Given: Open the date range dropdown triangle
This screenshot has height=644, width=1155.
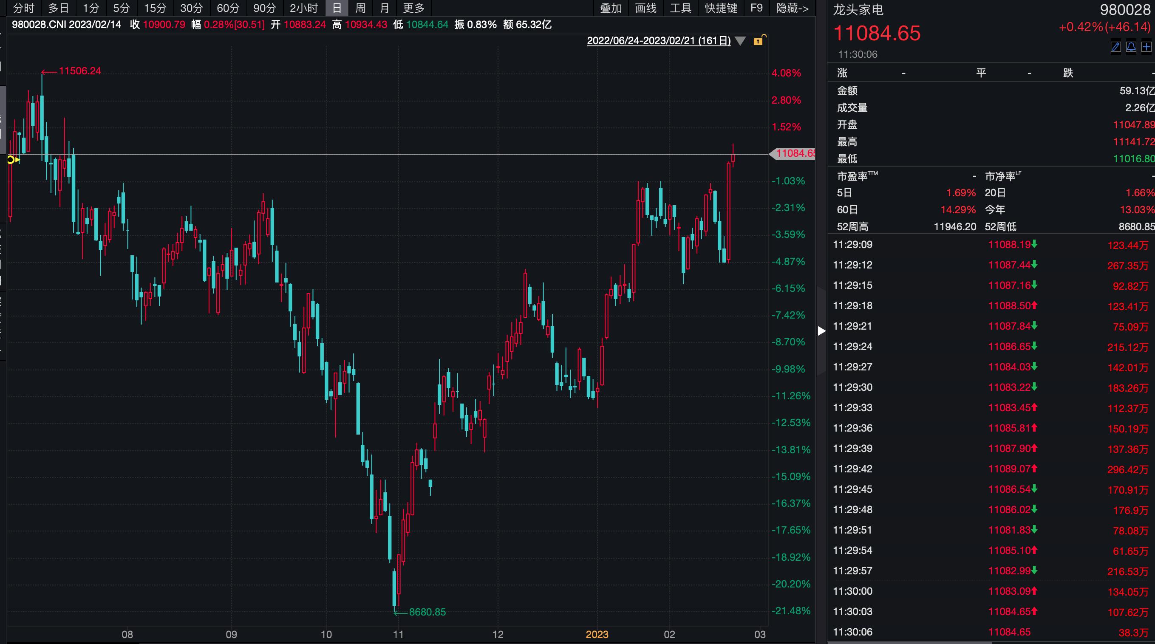Looking at the screenshot, I should point(741,41).
